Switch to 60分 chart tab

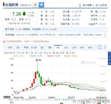90,47
